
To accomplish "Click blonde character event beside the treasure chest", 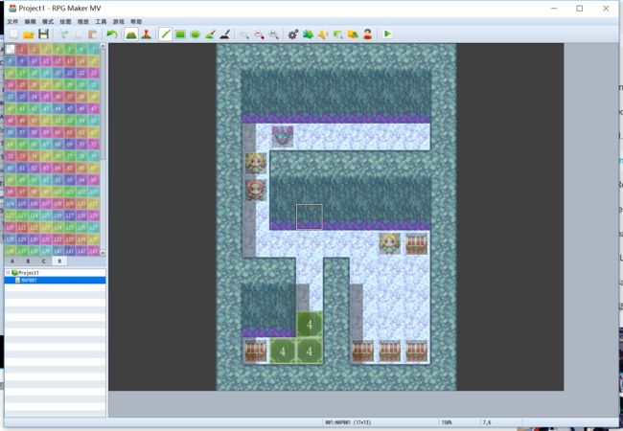I will pos(390,243).
